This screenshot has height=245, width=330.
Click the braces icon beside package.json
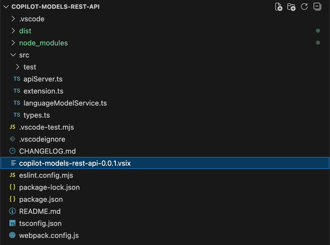click(12, 199)
